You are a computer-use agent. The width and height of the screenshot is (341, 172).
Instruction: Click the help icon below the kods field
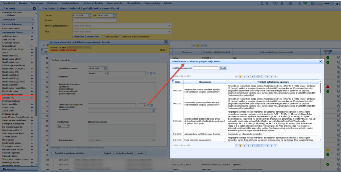point(154,110)
